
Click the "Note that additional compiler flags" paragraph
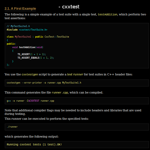[73, 112]
